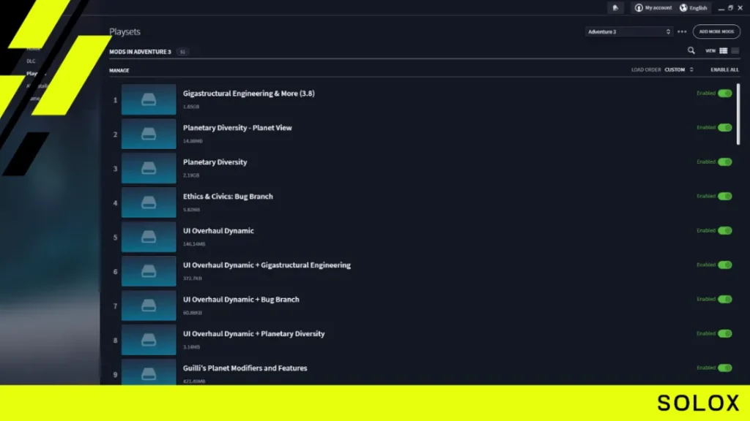
Task: Select the UI Overhaul Dynamic title
Action: pyautogui.click(x=218, y=231)
